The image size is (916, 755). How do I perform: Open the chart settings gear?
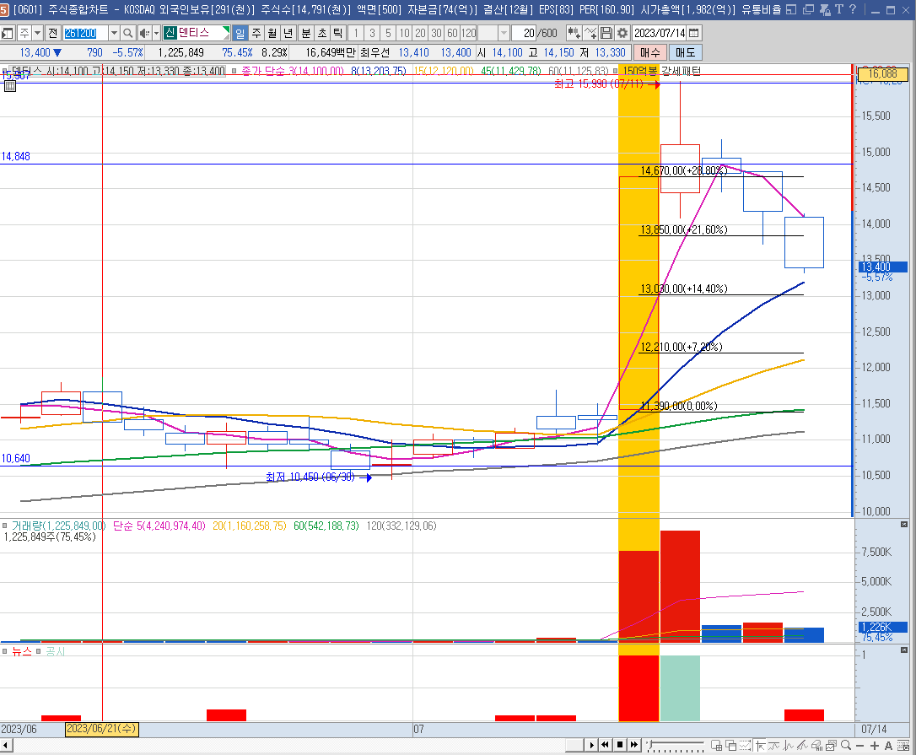(622, 33)
